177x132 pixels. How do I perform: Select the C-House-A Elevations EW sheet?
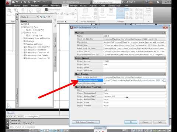click(x=37, y=58)
